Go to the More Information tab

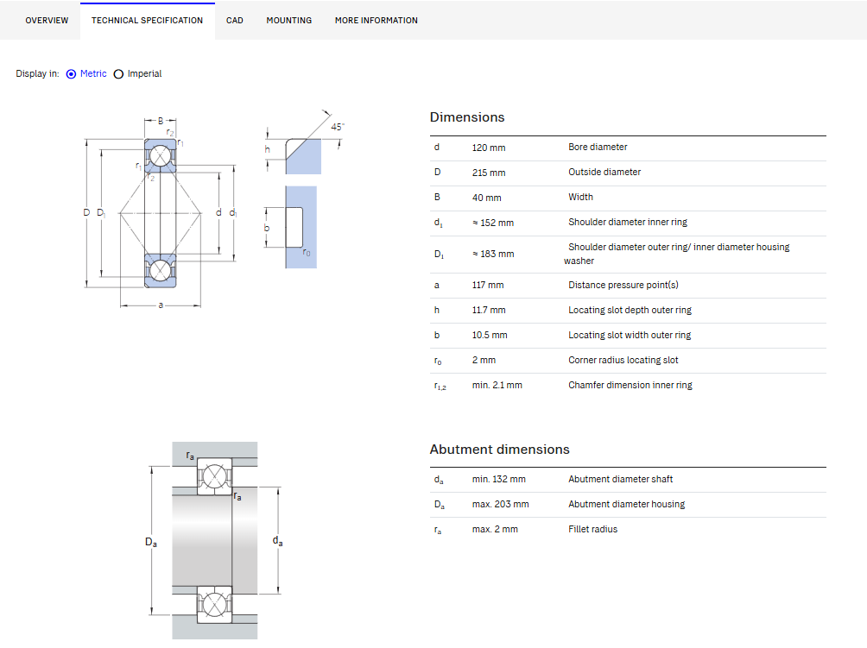377,21
